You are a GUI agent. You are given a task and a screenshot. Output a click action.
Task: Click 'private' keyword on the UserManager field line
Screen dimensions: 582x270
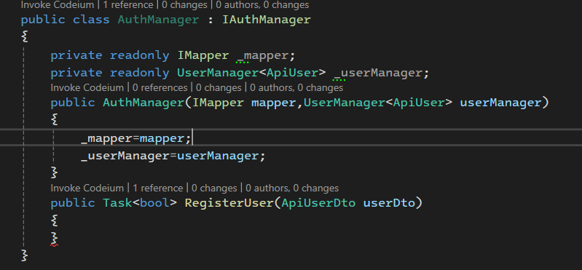click(76, 73)
